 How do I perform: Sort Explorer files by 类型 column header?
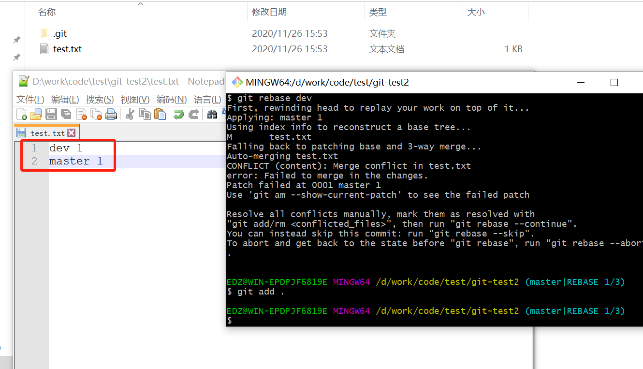(x=378, y=12)
